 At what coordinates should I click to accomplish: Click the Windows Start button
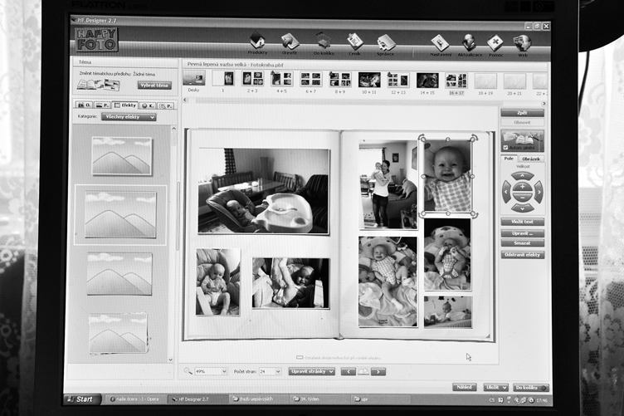coord(82,399)
